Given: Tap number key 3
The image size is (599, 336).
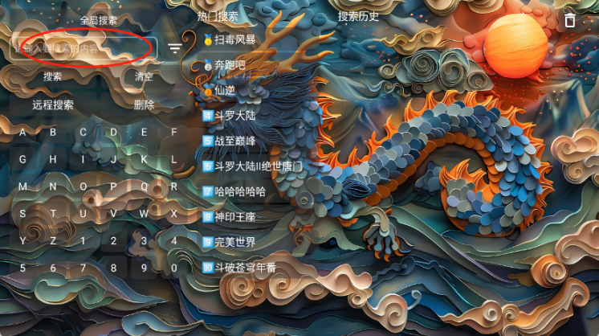Looking at the screenshot, I should point(144,241).
